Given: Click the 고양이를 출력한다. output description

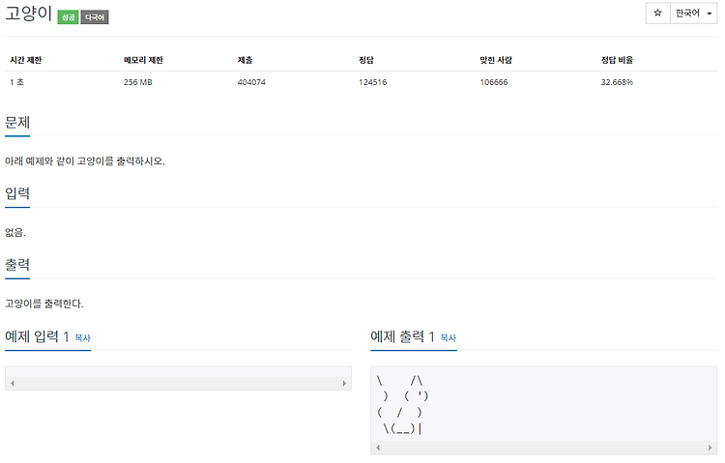Looking at the screenshot, I should (x=43, y=304).
